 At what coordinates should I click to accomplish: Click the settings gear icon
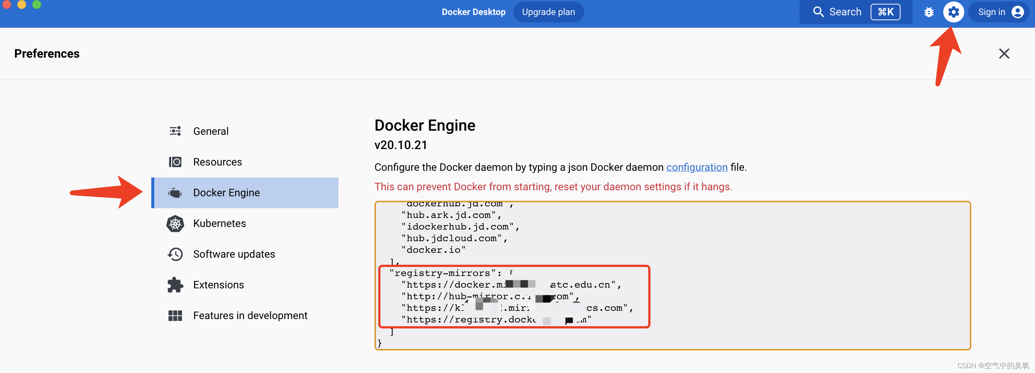pos(953,12)
